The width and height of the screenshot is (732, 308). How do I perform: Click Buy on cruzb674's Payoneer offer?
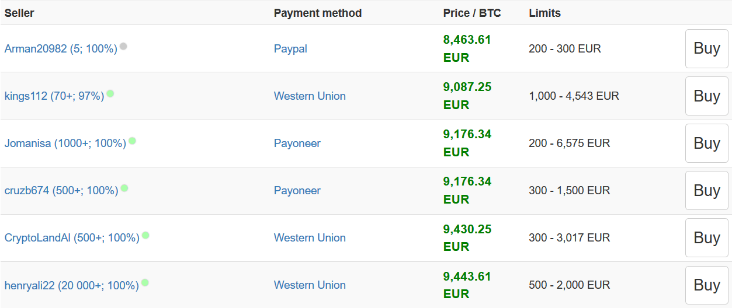pyautogui.click(x=707, y=191)
